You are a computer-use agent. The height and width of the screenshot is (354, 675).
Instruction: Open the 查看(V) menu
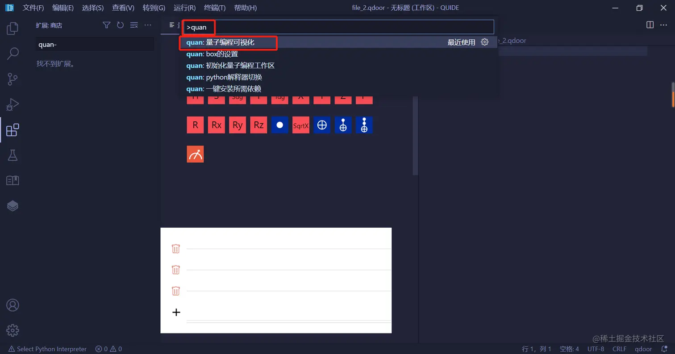pyautogui.click(x=123, y=8)
